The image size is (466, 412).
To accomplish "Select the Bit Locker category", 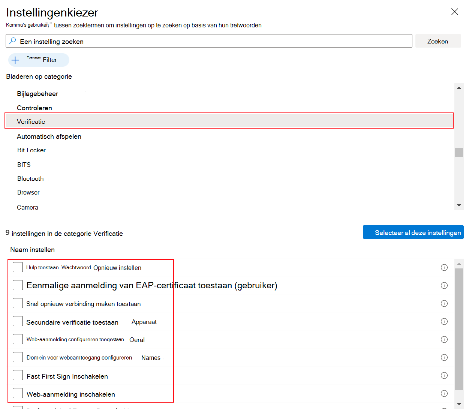I will pos(31,150).
